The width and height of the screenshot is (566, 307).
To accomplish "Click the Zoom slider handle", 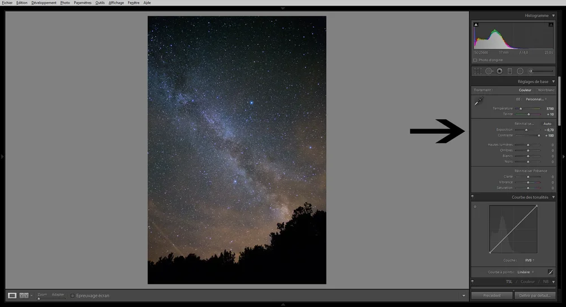I will click(x=38, y=299).
